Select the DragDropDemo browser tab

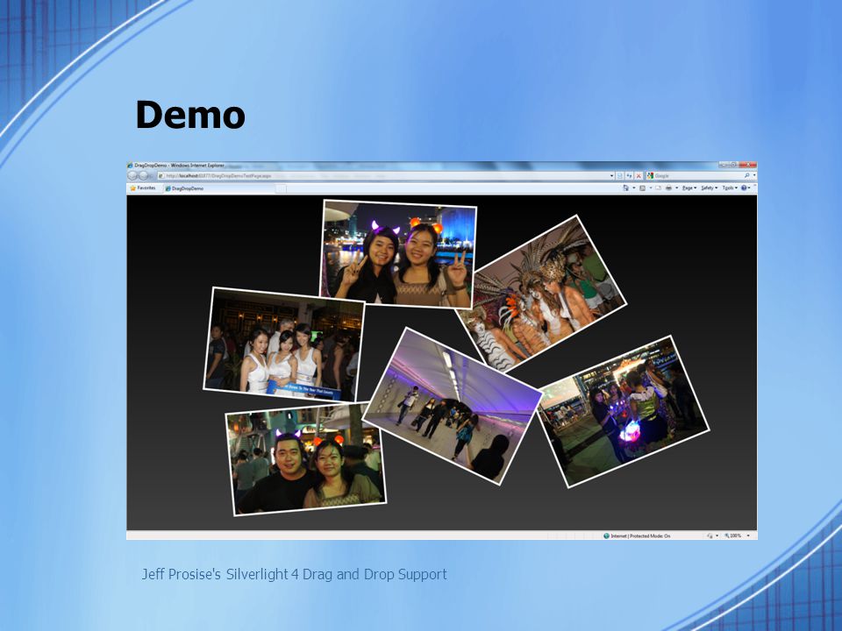[219, 188]
